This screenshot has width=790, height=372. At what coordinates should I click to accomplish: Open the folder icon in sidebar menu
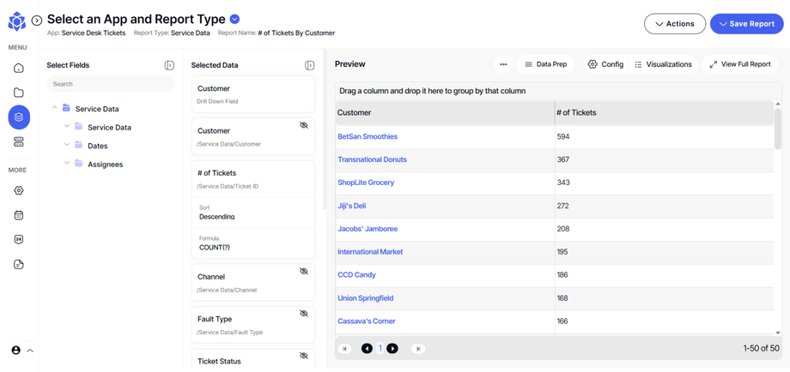pos(19,93)
